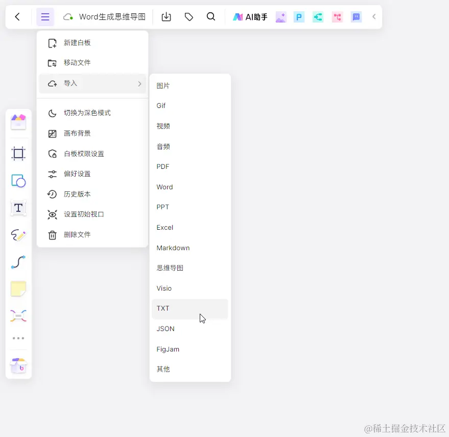The height and width of the screenshot is (437, 449).
Task: Open the tag icon in toolbar
Action: (x=188, y=17)
